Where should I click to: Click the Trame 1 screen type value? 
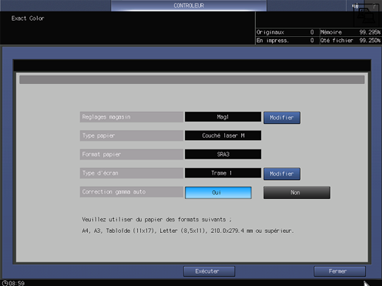(223, 173)
